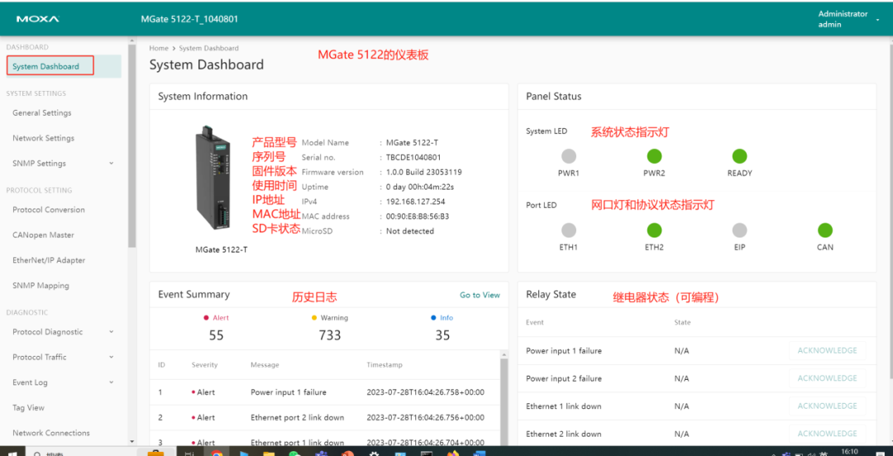Go to the Protocol Conversion page
The image size is (893, 456).
pos(49,209)
